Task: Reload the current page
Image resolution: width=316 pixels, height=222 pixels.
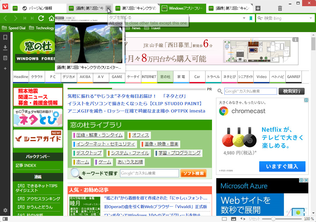Action: (41, 18)
